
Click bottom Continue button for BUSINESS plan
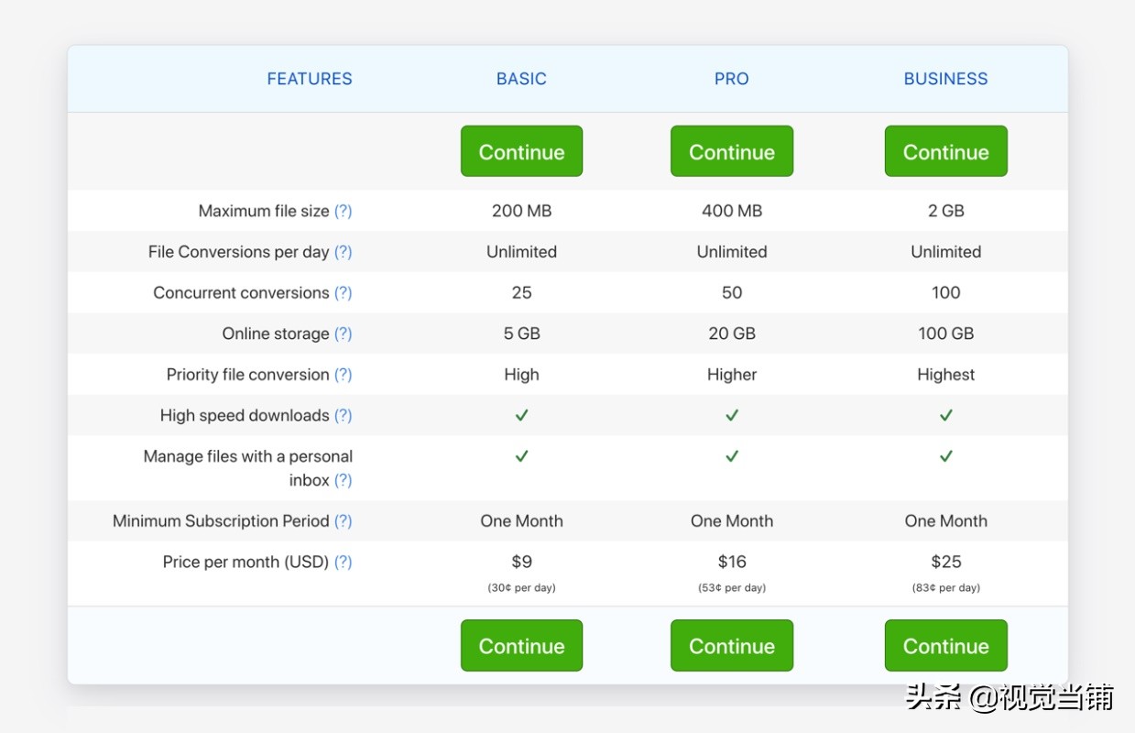pyautogui.click(x=945, y=646)
